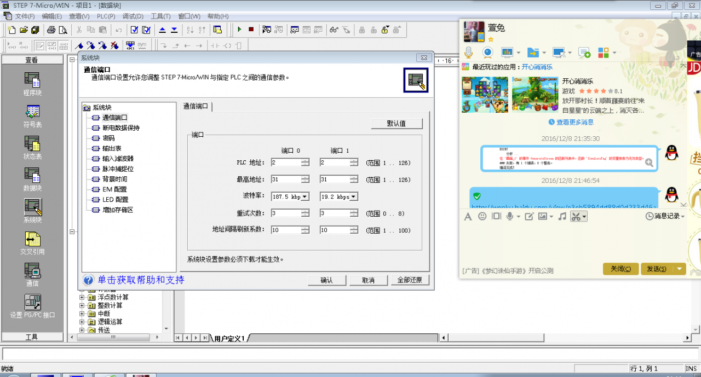Click the program status glasses icon

click(x=334, y=30)
